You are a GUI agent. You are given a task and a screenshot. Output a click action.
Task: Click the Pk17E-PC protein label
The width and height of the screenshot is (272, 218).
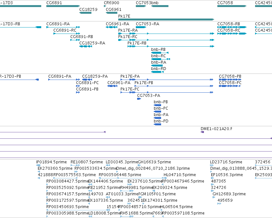pyautogui.click(x=130, y=89)
